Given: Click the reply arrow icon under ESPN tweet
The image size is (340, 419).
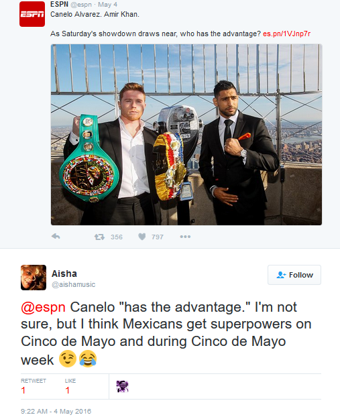Looking at the screenshot, I should click(56, 237).
